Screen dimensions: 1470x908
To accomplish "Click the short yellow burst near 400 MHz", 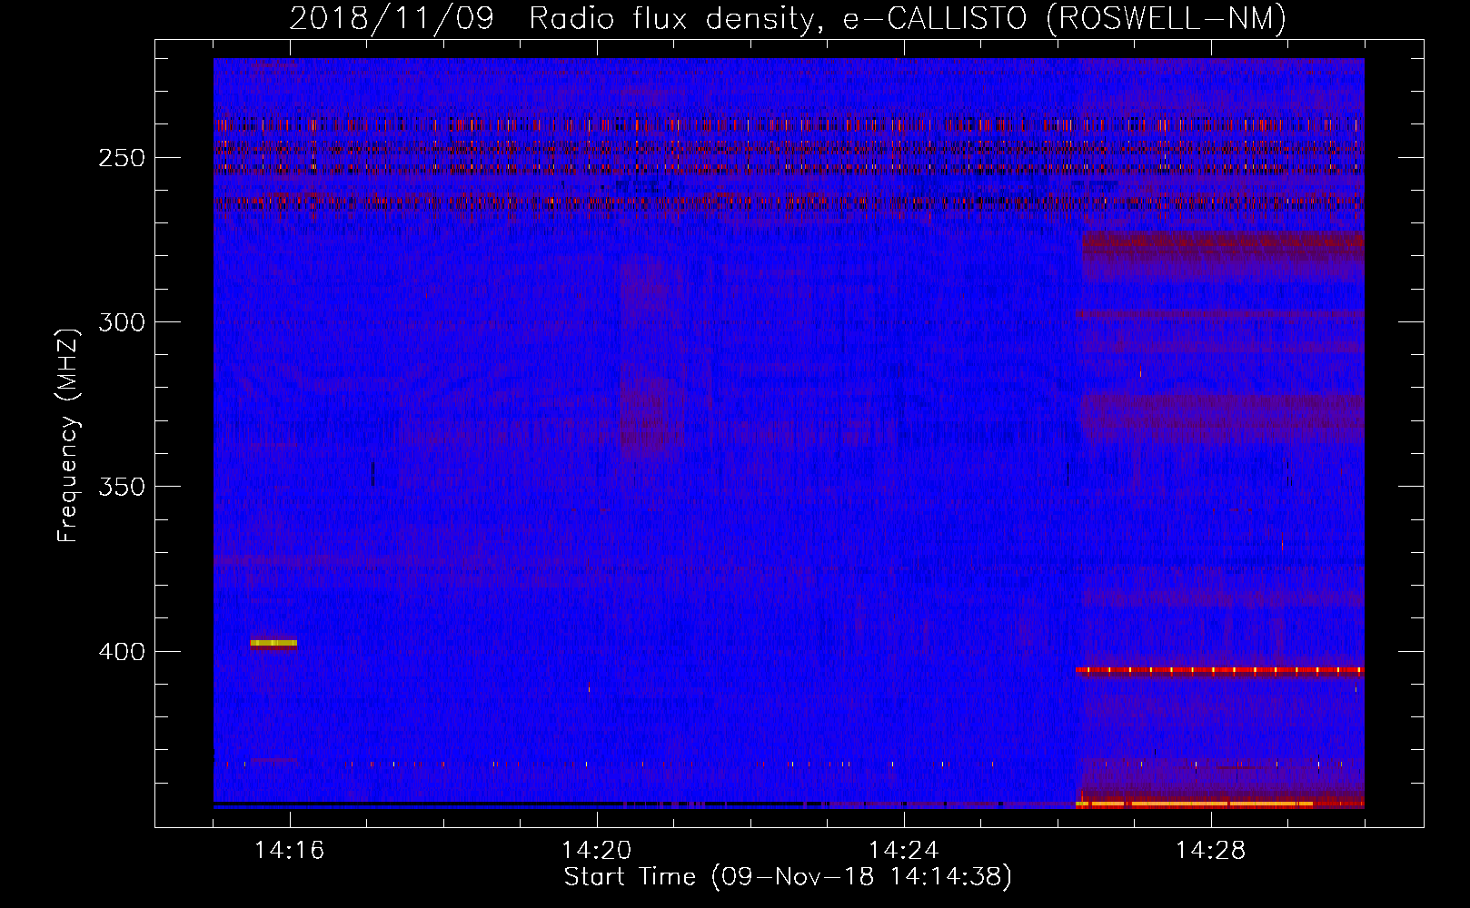I will 273,644.
